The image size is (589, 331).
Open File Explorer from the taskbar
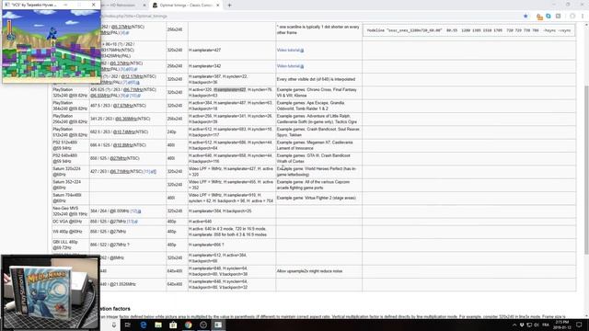(x=158, y=325)
